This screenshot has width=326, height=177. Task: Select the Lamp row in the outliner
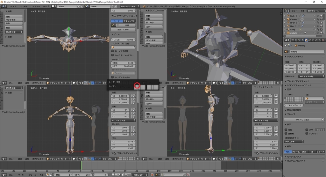coord(293,29)
